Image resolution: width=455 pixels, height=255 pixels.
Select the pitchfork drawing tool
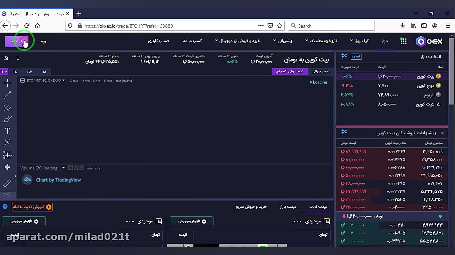coord(7,107)
